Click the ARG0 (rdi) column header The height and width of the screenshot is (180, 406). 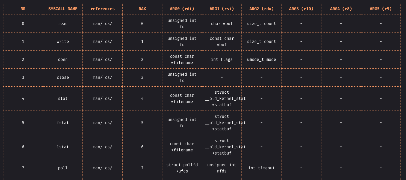182,9
